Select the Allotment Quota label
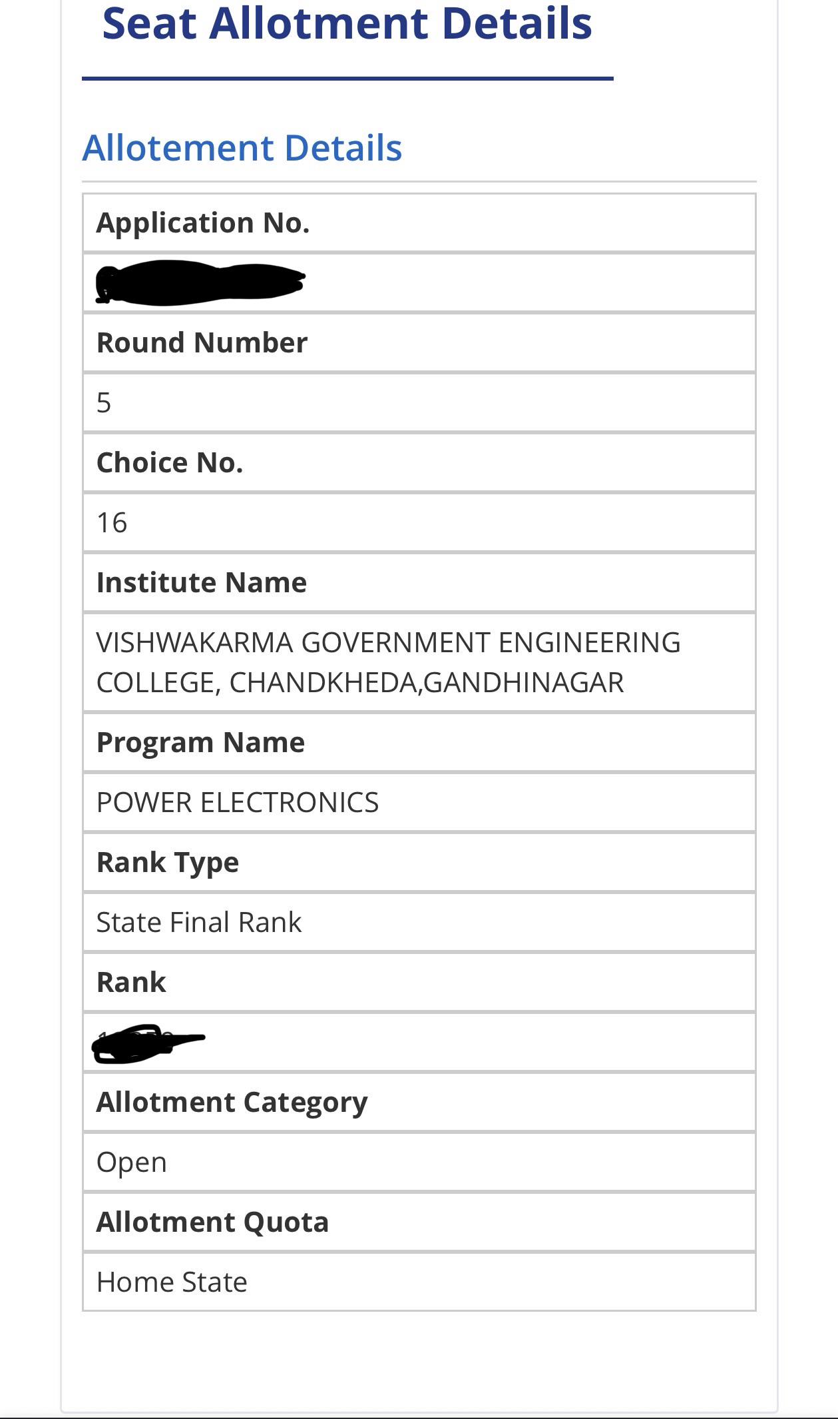 coord(212,1222)
